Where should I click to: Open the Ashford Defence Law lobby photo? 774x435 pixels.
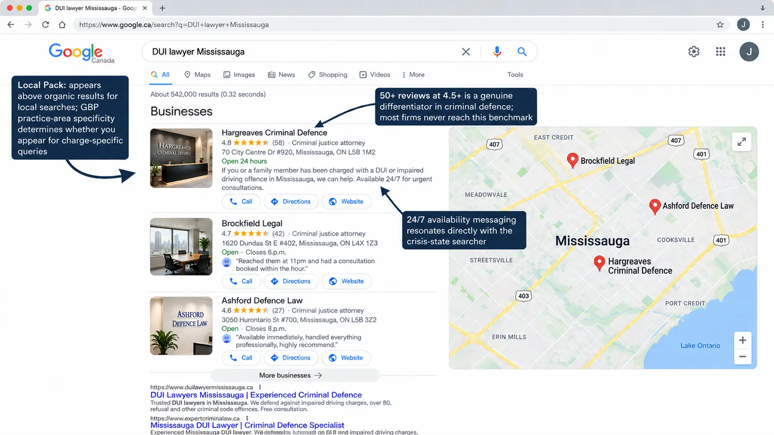(x=181, y=326)
